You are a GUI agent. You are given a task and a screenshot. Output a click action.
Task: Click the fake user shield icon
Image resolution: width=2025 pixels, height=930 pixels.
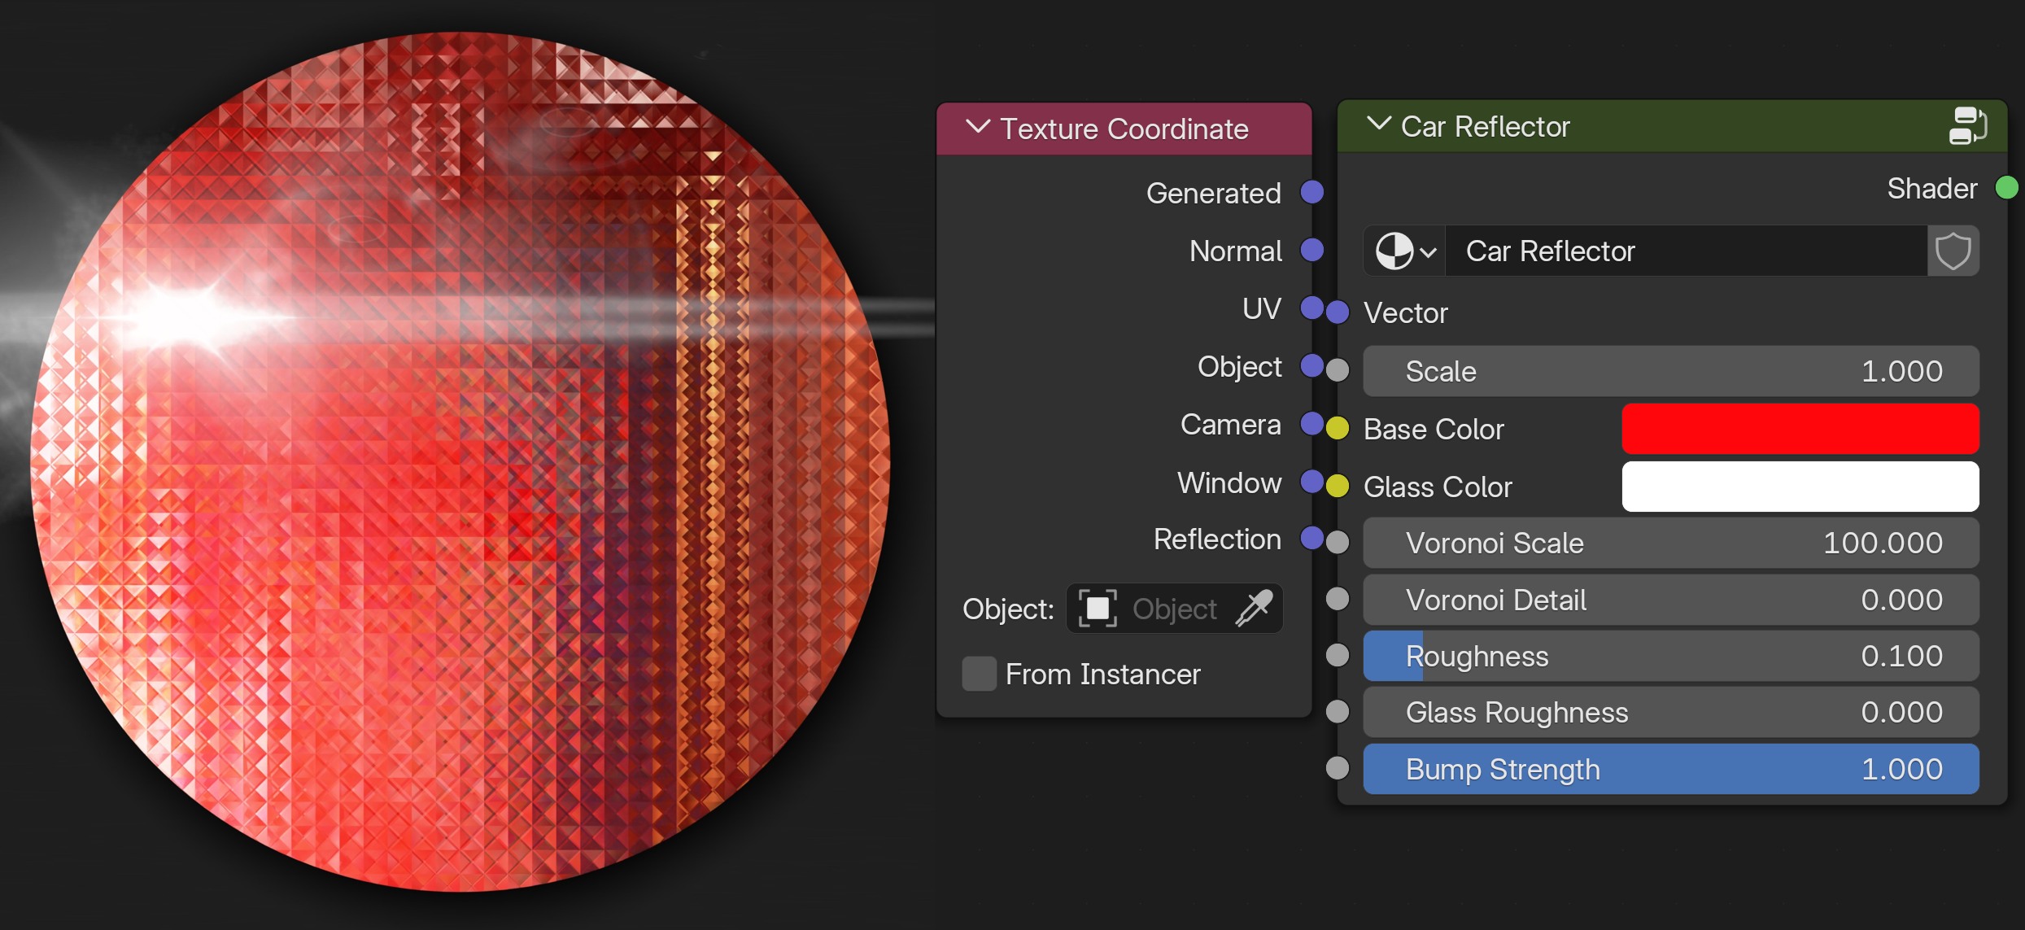point(1953,251)
